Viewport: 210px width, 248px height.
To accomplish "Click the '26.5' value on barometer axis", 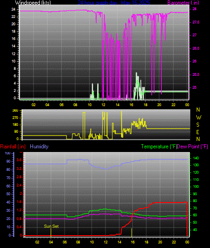I will click(x=196, y=48).
